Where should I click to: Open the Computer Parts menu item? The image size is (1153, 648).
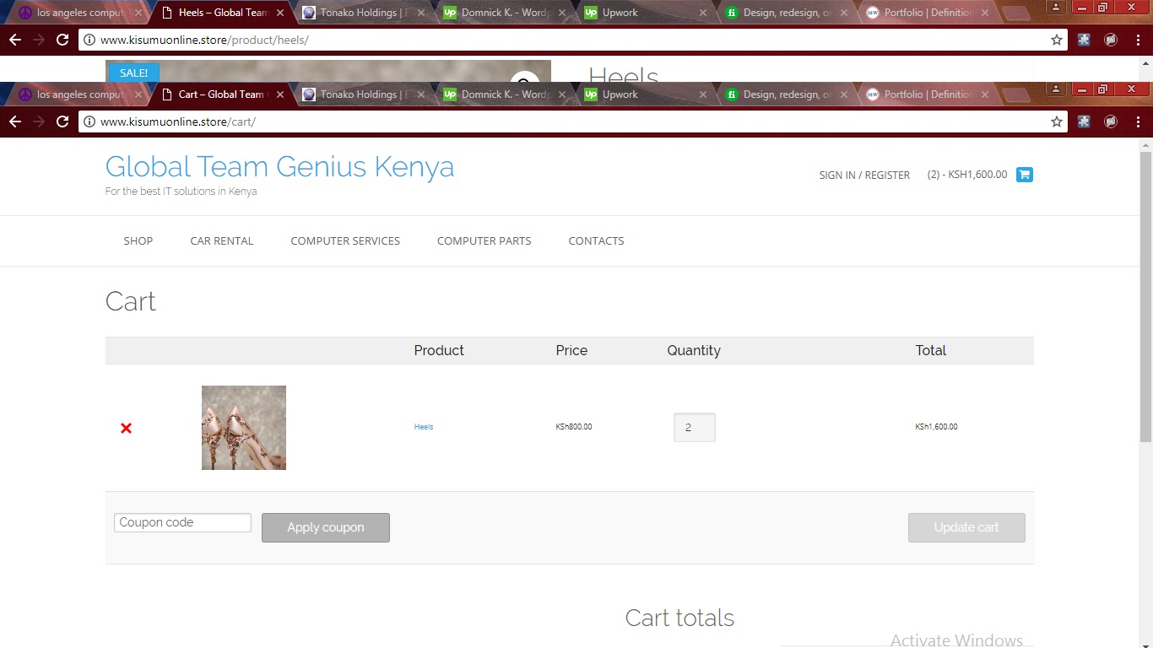(484, 240)
